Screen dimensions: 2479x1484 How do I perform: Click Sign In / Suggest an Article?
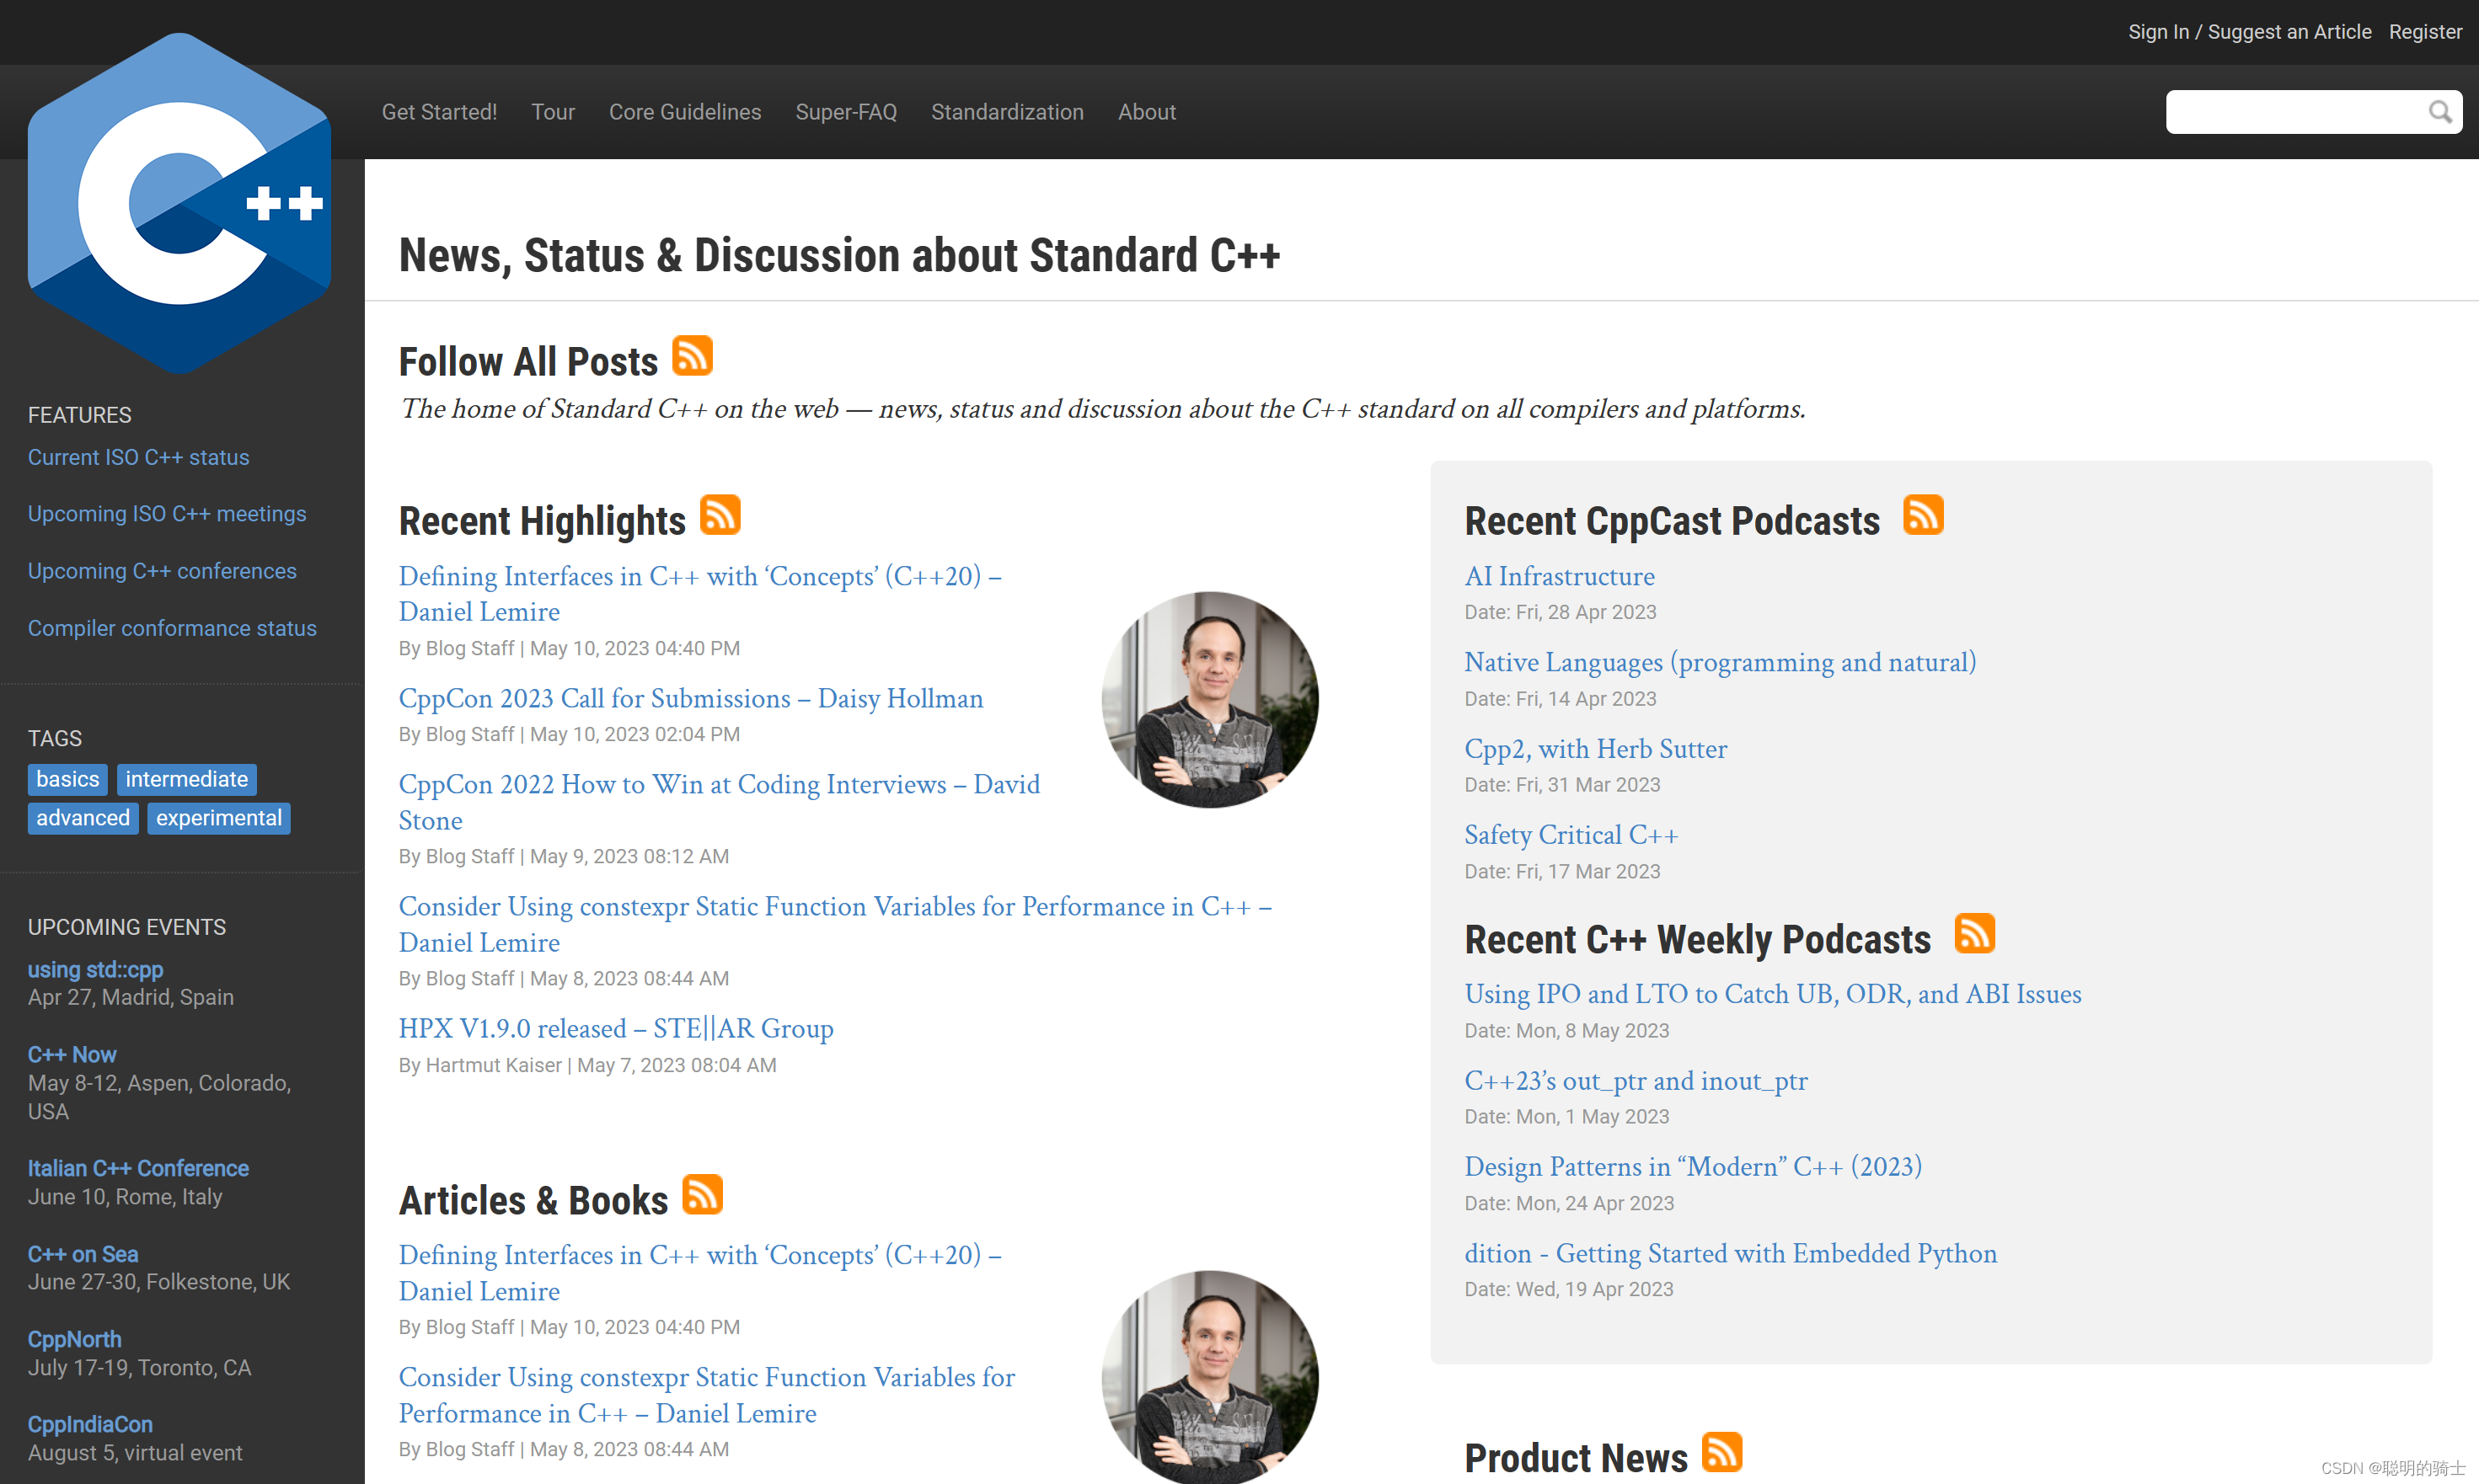(x=2248, y=32)
